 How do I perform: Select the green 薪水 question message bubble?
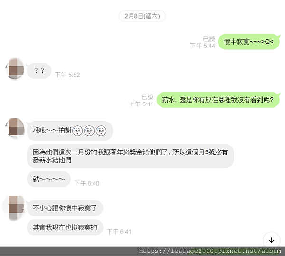(218, 100)
